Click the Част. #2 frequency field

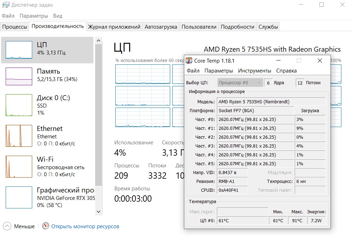coord(255,137)
